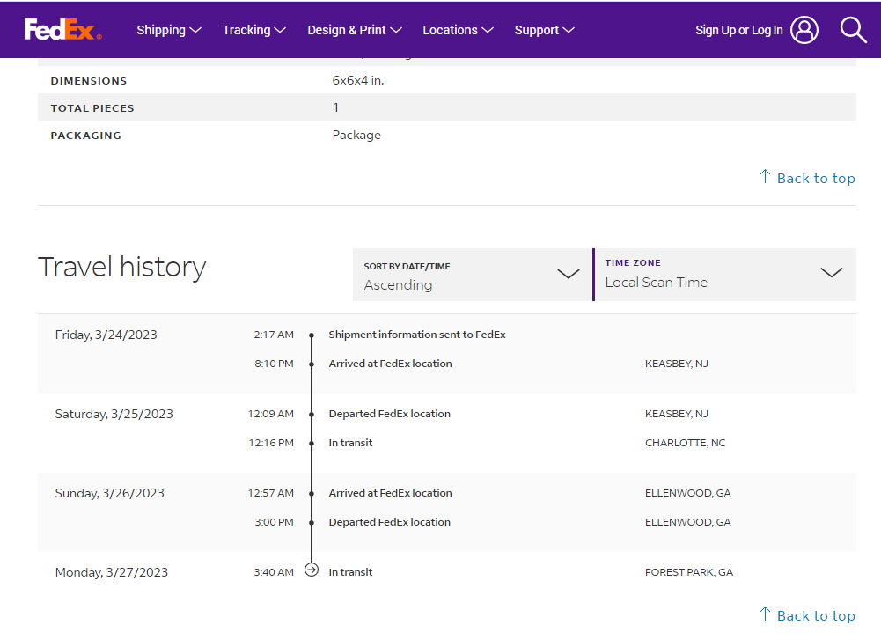881x640 pixels.
Task: Click the bottom Back to top link
Action: pyautogui.click(x=816, y=614)
